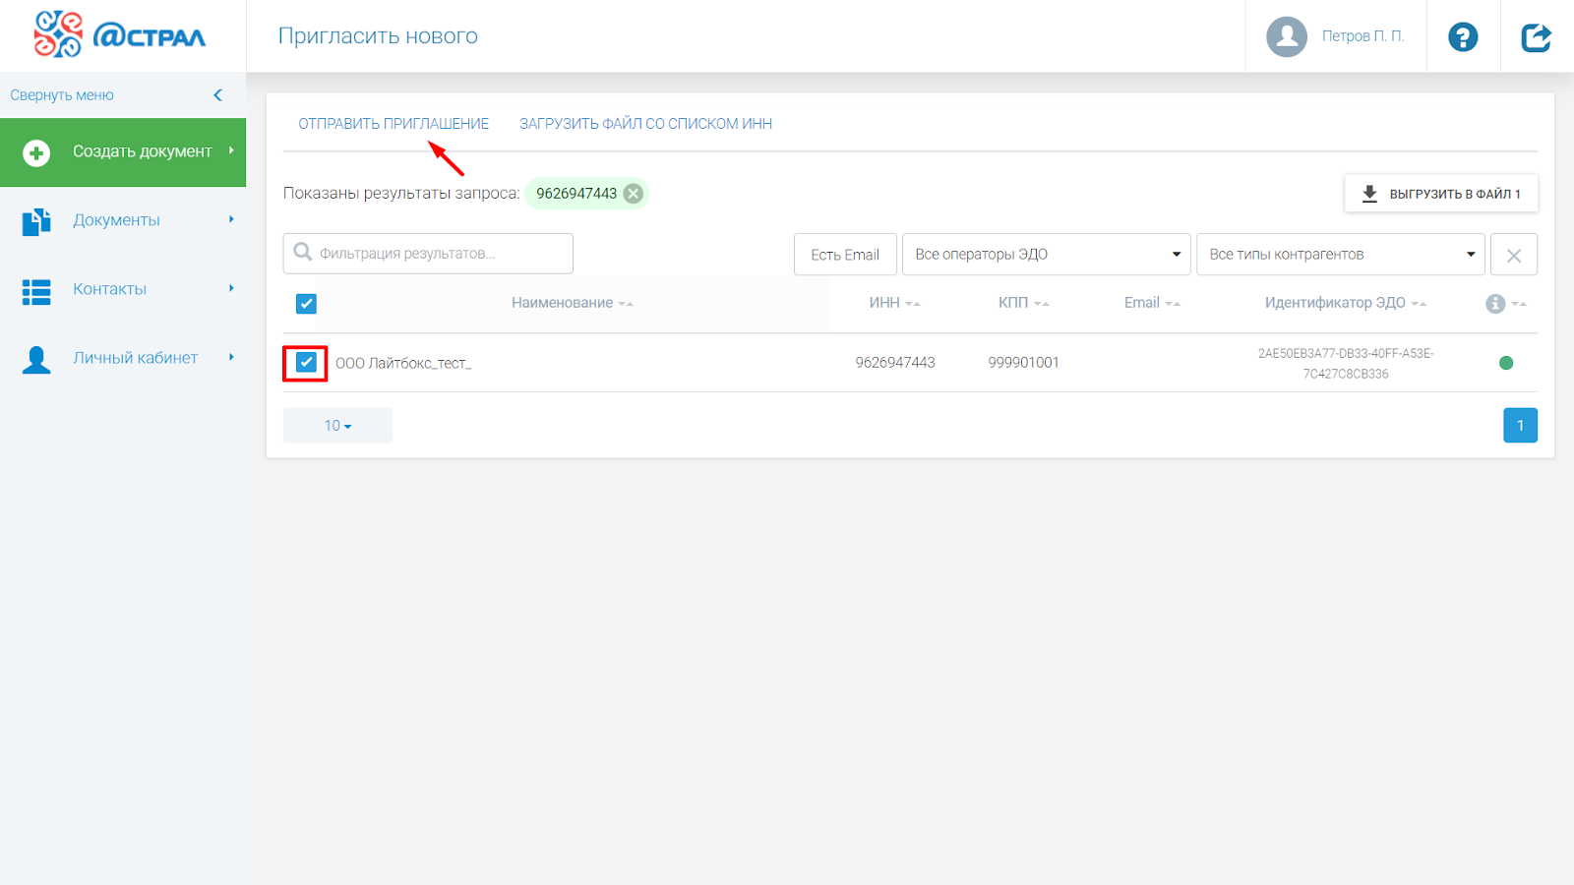Click the user avatar icon
The width and height of the screenshot is (1574, 885).
coord(1287,36)
